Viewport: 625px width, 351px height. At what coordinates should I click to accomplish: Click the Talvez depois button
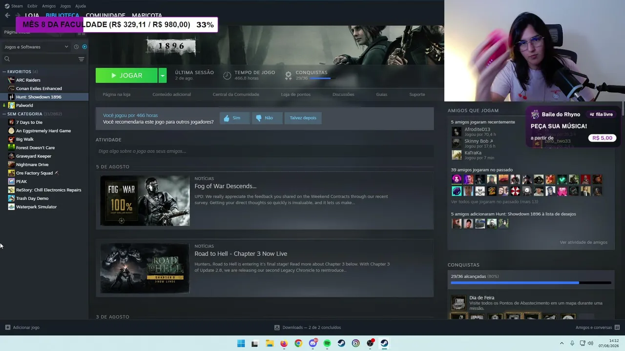point(303,118)
